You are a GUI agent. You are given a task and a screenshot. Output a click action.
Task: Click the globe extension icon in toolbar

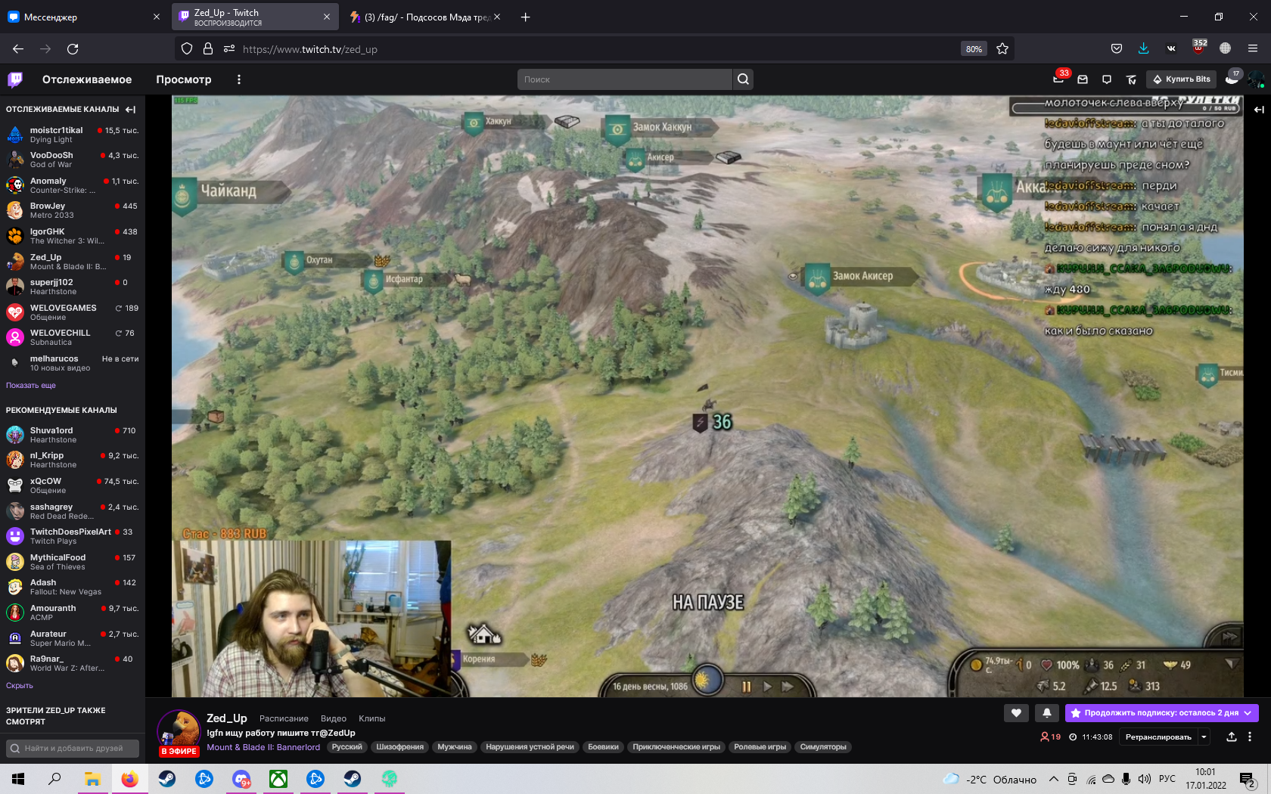(1226, 49)
